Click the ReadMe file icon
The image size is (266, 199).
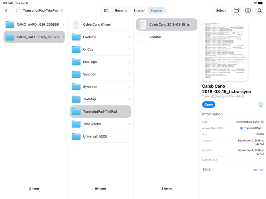(x=142, y=37)
